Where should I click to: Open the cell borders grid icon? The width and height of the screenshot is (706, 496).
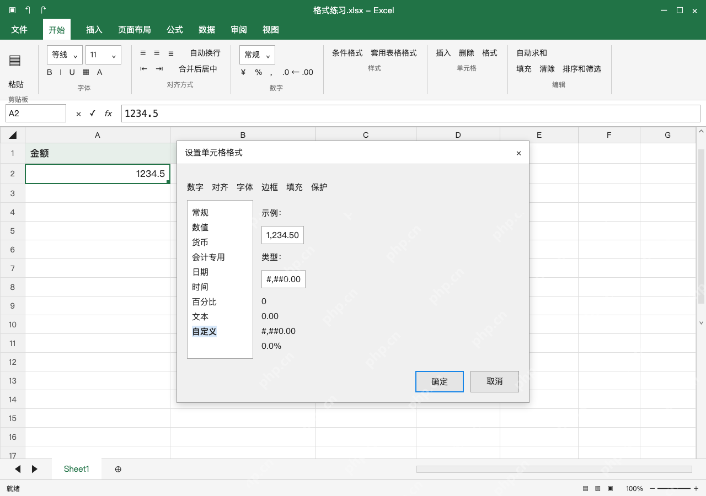pos(86,72)
